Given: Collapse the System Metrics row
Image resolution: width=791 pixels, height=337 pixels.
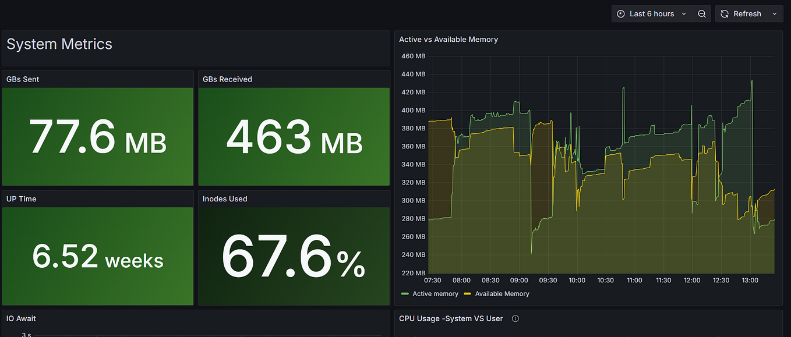Looking at the screenshot, I should [59, 44].
